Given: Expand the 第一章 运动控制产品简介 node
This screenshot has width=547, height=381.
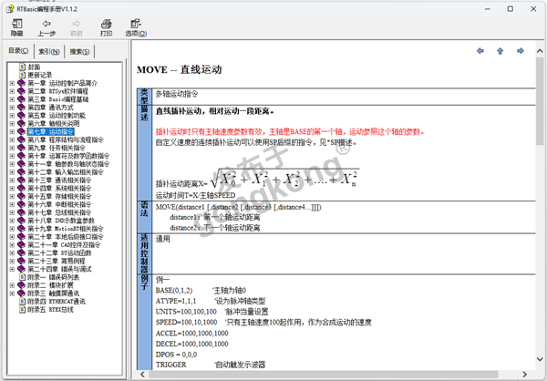Looking at the screenshot, I should 11,83.
